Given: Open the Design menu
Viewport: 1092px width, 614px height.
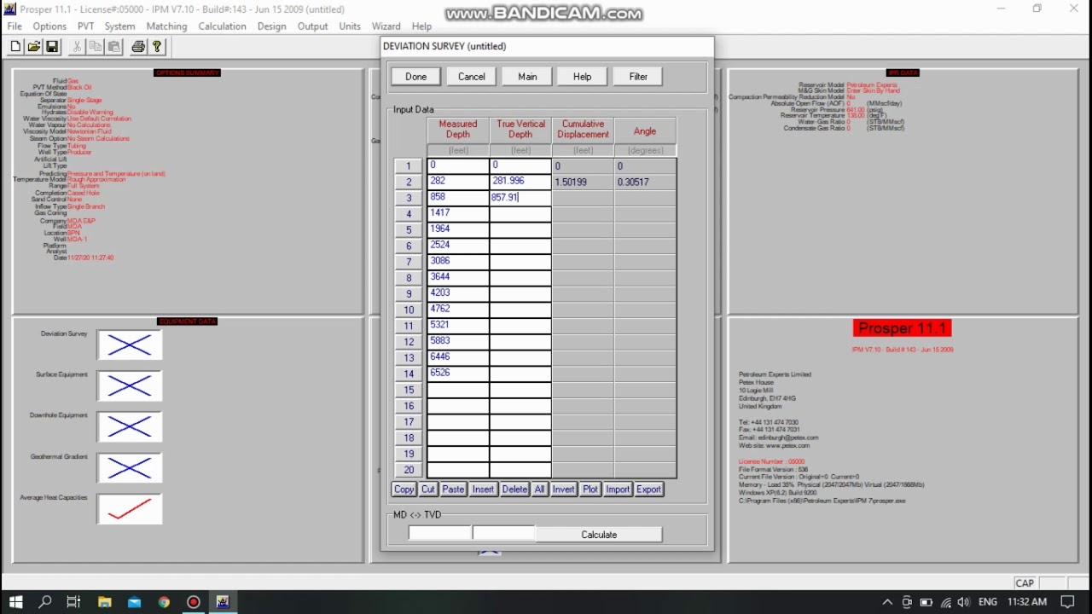Looking at the screenshot, I should click(x=271, y=26).
